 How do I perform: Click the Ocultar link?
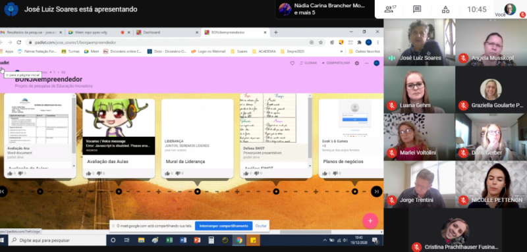261,226
